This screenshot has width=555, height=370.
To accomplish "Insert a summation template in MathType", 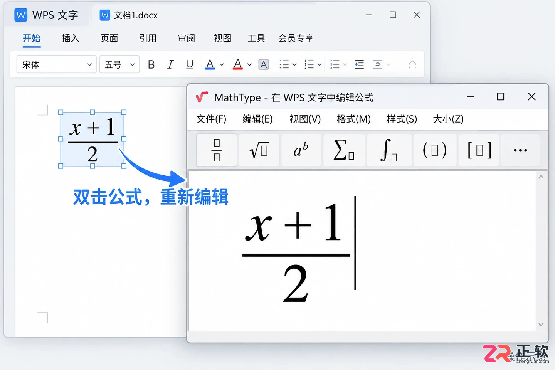I will [x=344, y=150].
